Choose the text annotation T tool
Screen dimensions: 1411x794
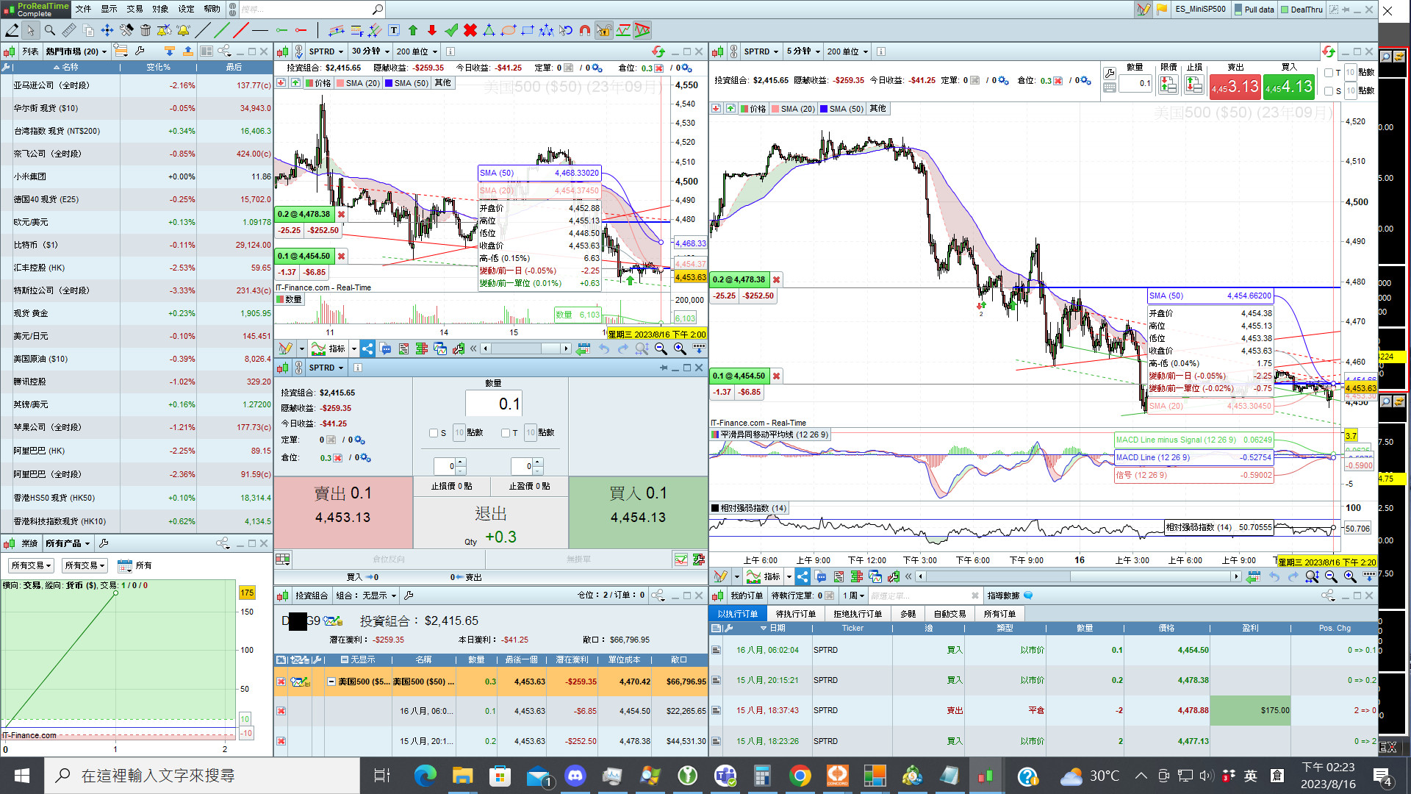(x=394, y=30)
